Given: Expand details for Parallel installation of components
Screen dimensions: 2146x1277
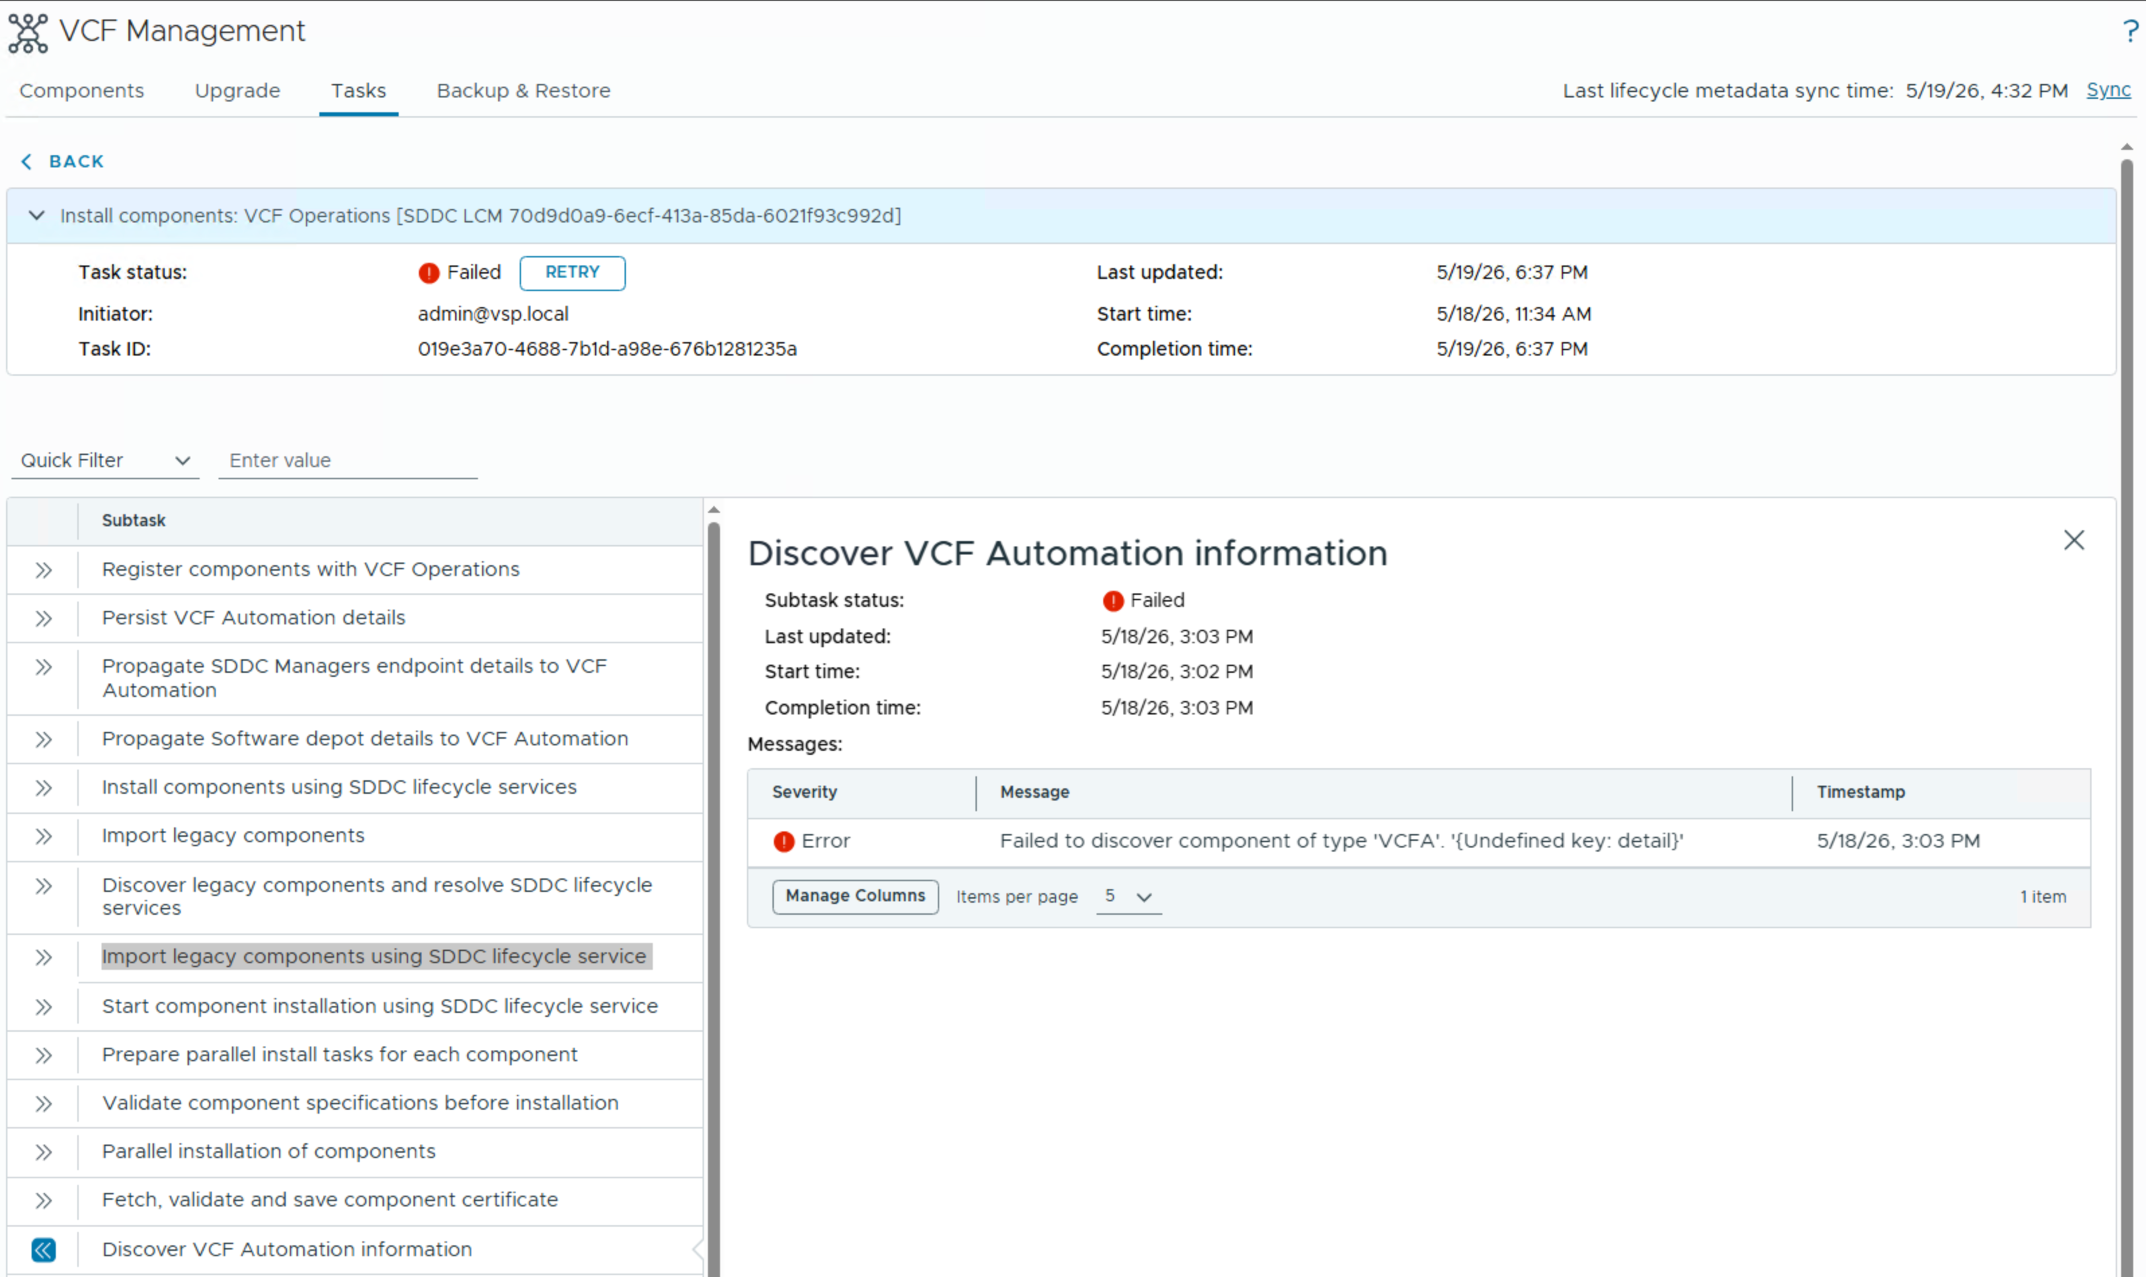Looking at the screenshot, I should click(43, 1151).
